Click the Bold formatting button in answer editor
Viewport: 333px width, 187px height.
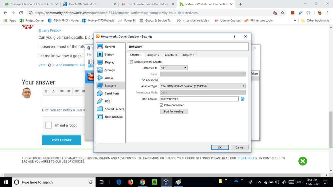(46, 91)
